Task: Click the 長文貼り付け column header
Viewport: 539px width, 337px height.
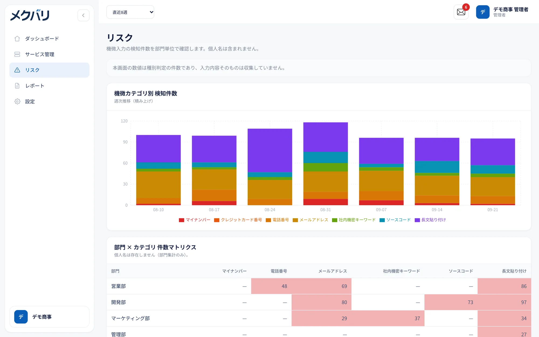Action: click(x=514, y=271)
